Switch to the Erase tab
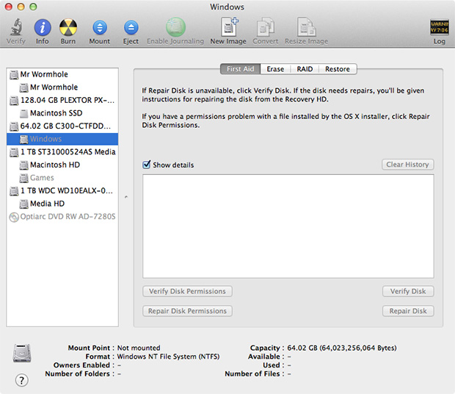This screenshot has height=394, width=455. pyautogui.click(x=275, y=69)
